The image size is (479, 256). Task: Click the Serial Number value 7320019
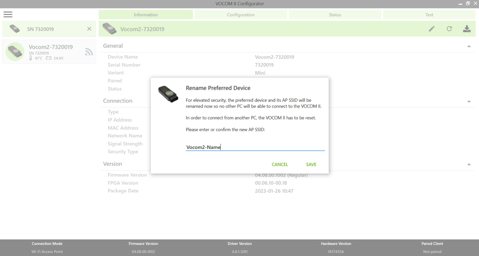tap(264, 65)
